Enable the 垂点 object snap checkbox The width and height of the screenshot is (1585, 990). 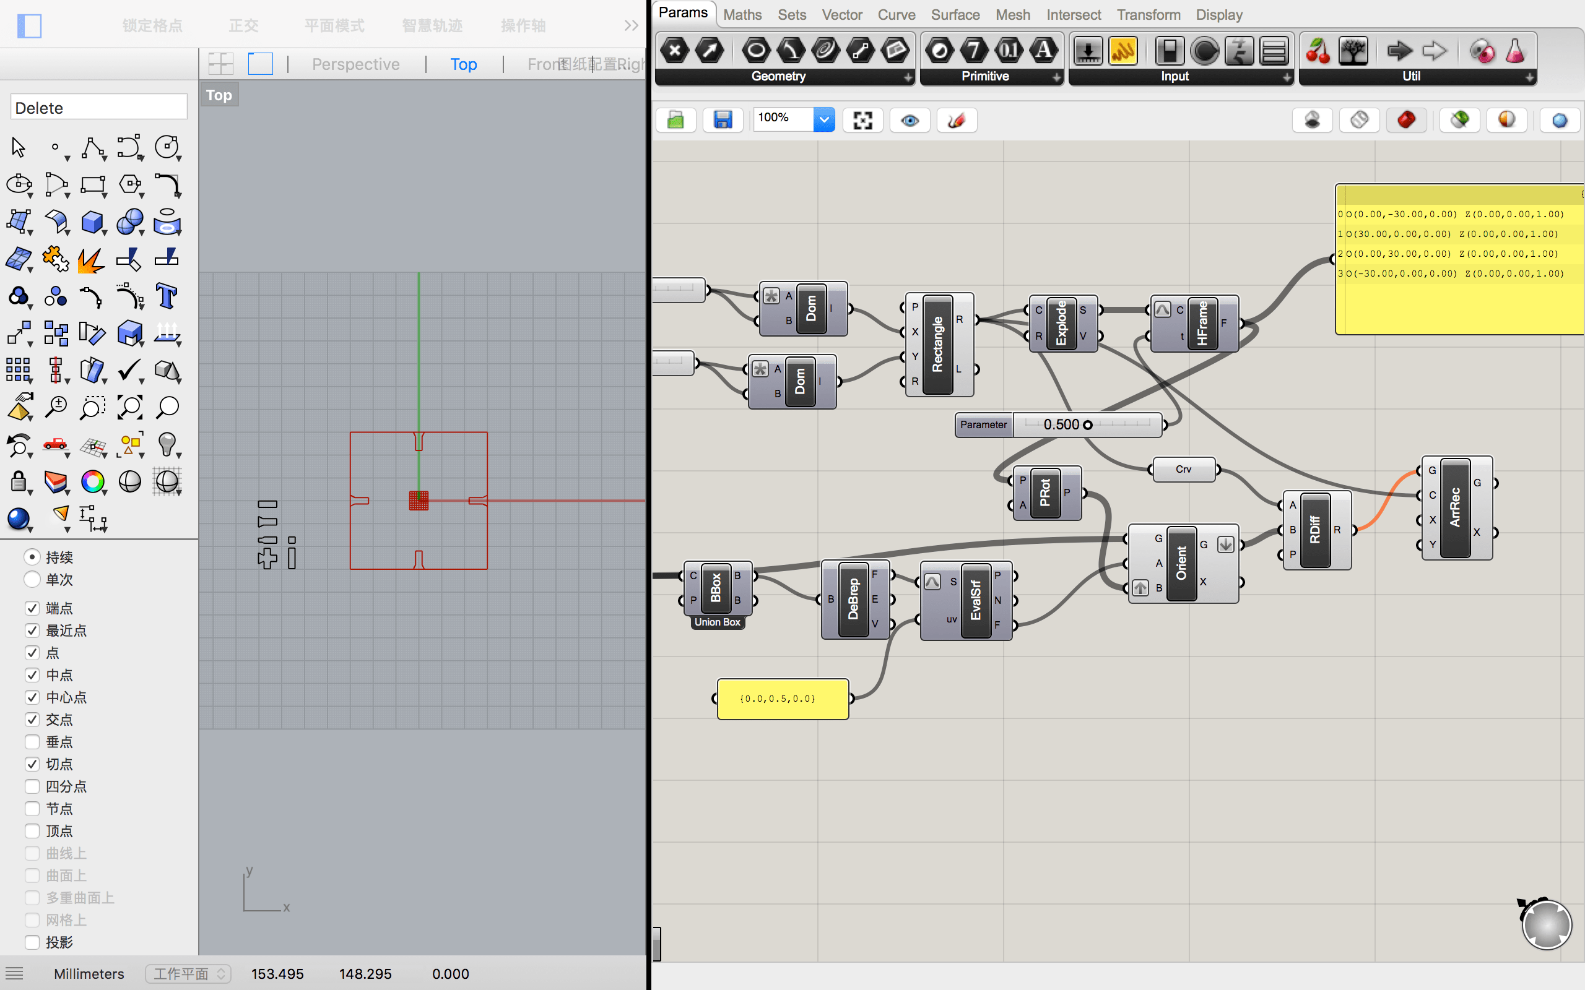(32, 742)
